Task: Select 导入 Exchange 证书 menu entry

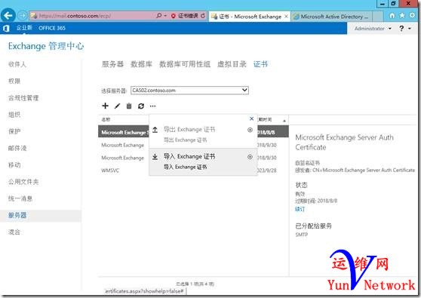Action: point(203,161)
